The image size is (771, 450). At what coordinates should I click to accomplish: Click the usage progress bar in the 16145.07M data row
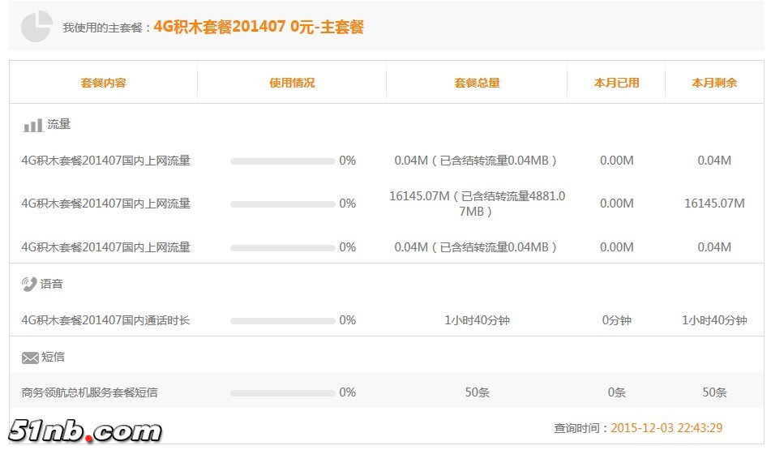282,204
